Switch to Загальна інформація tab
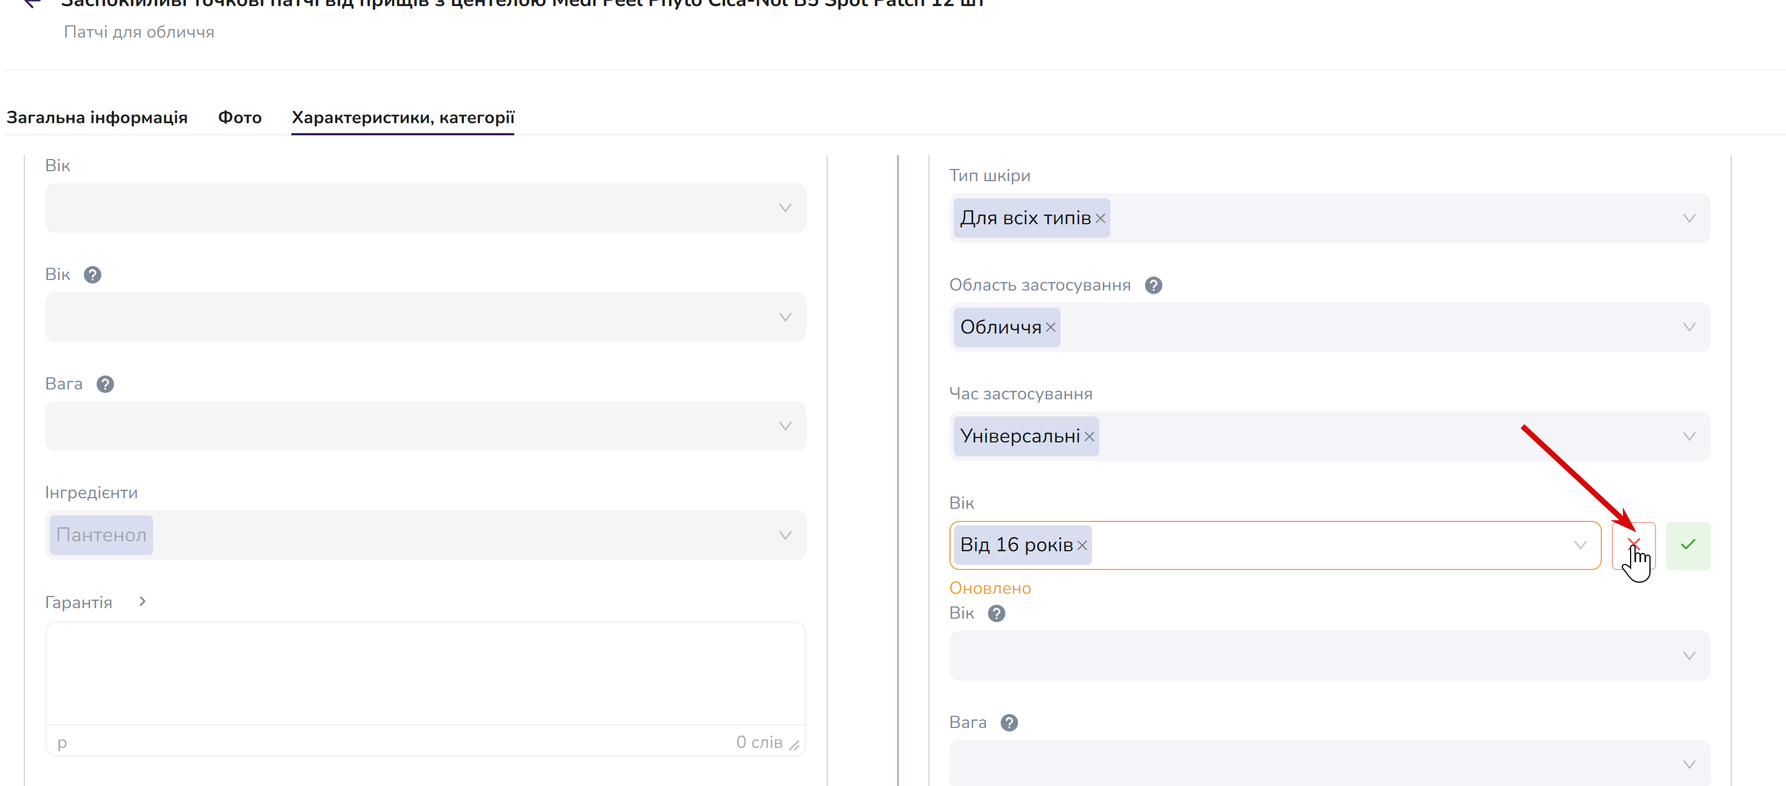This screenshot has height=786, width=1786. [97, 118]
